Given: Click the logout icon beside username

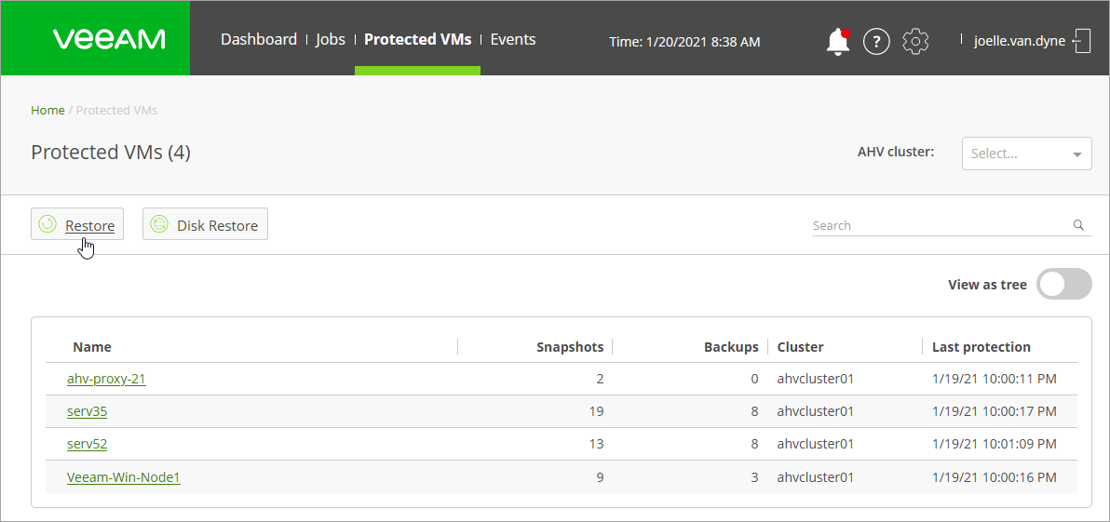Looking at the screenshot, I should (x=1082, y=41).
